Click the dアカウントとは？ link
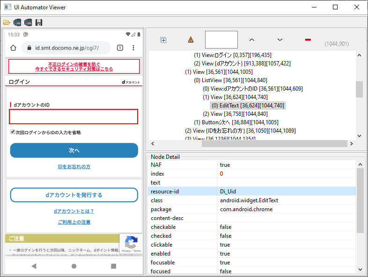 (x=74, y=211)
